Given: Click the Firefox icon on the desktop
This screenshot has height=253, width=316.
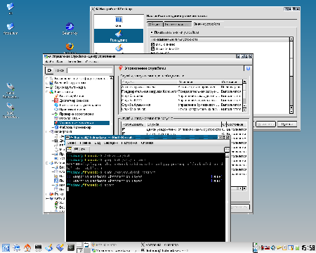Looking at the screenshot, I should click(70, 46).
